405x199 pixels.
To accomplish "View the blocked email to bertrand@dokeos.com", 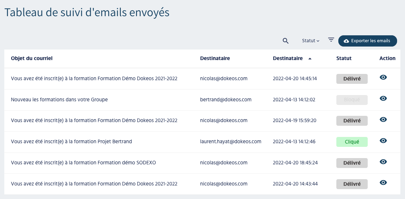I will pos(383,98).
